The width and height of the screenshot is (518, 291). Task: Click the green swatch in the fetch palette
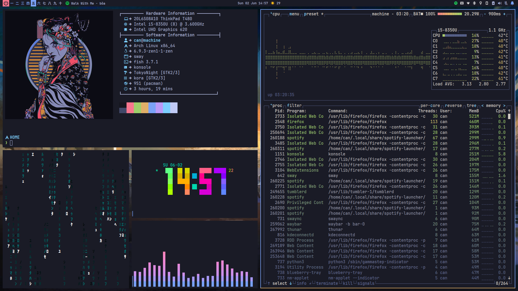[x=137, y=108]
